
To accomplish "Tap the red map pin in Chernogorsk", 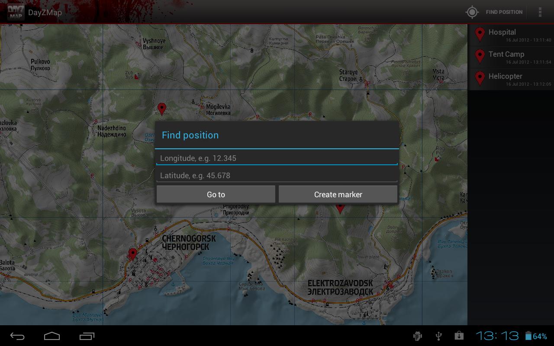I will [133, 254].
